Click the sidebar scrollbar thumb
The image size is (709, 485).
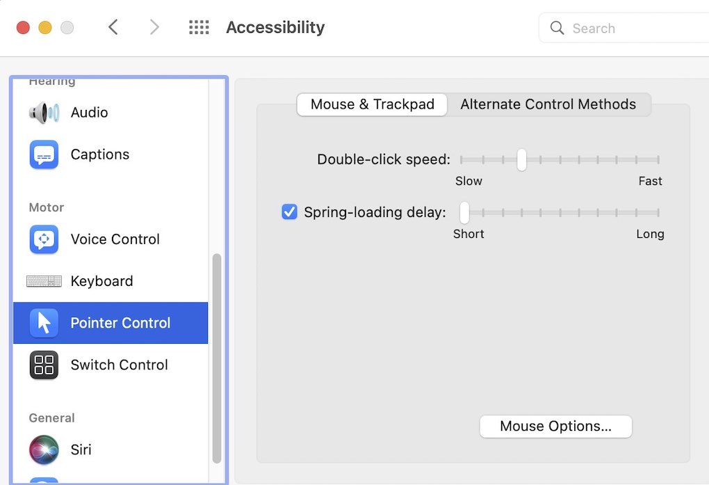[217, 358]
